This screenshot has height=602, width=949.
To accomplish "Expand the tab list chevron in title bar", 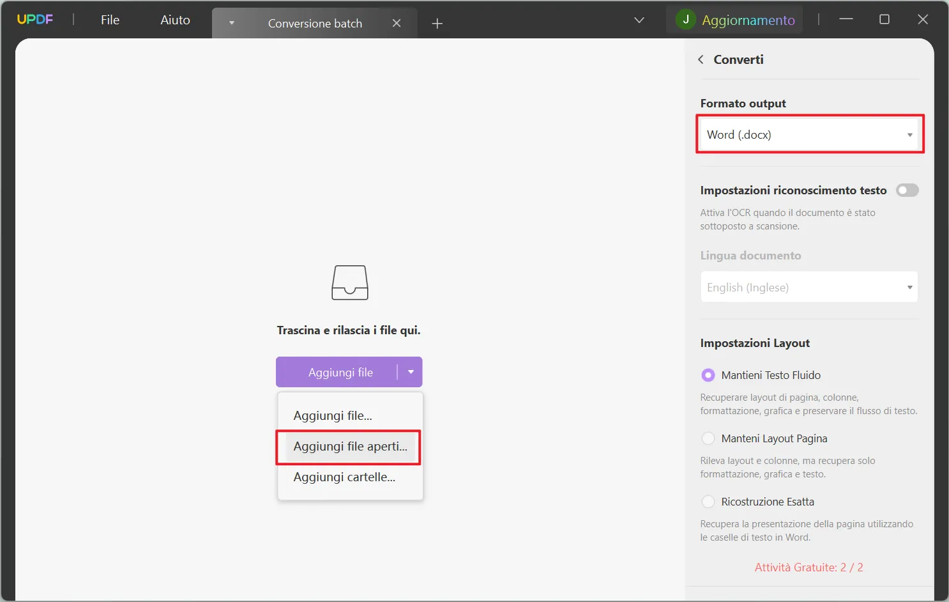I will pos(639,20).
